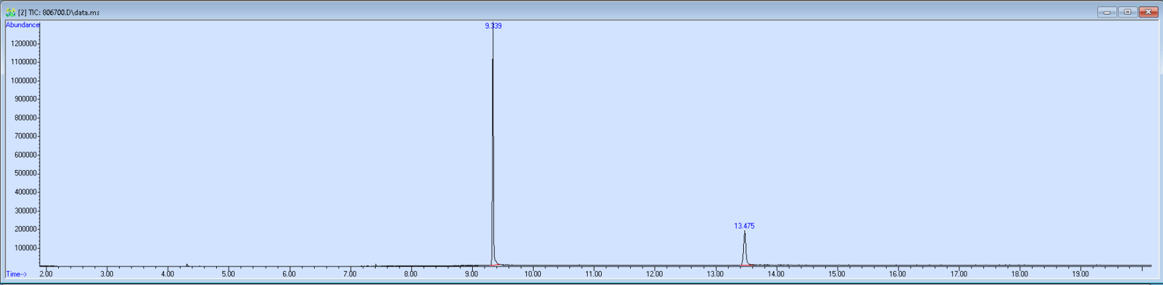
Task: Click the 4.00 time axis label
Action: click(x=167, y=274)
